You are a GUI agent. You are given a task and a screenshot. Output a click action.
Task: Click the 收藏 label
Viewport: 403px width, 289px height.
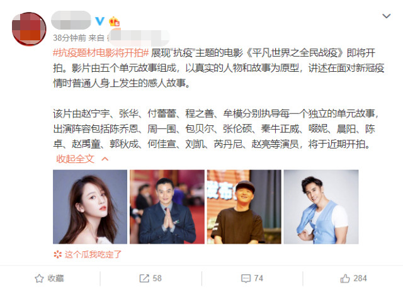55,278
